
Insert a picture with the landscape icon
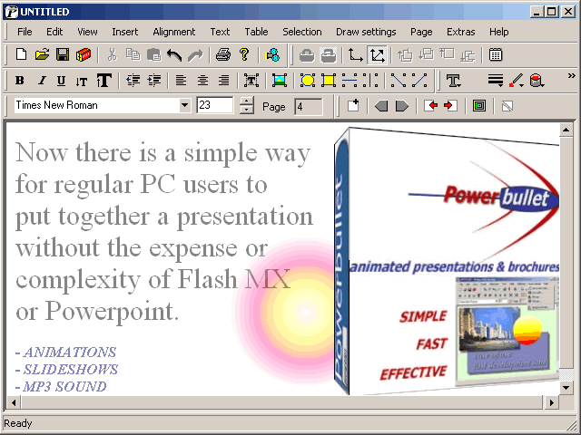pos(280,81)
